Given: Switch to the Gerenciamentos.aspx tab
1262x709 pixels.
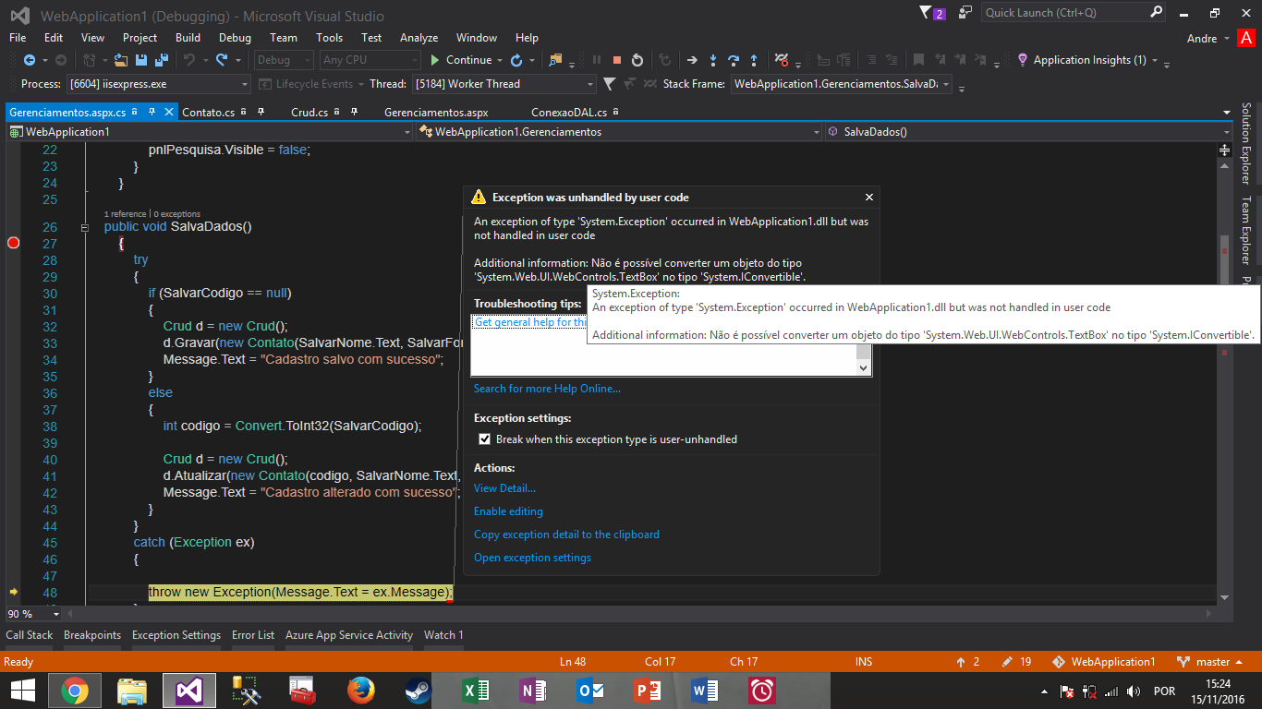Looking at the screenshot, I should (436, 113).
